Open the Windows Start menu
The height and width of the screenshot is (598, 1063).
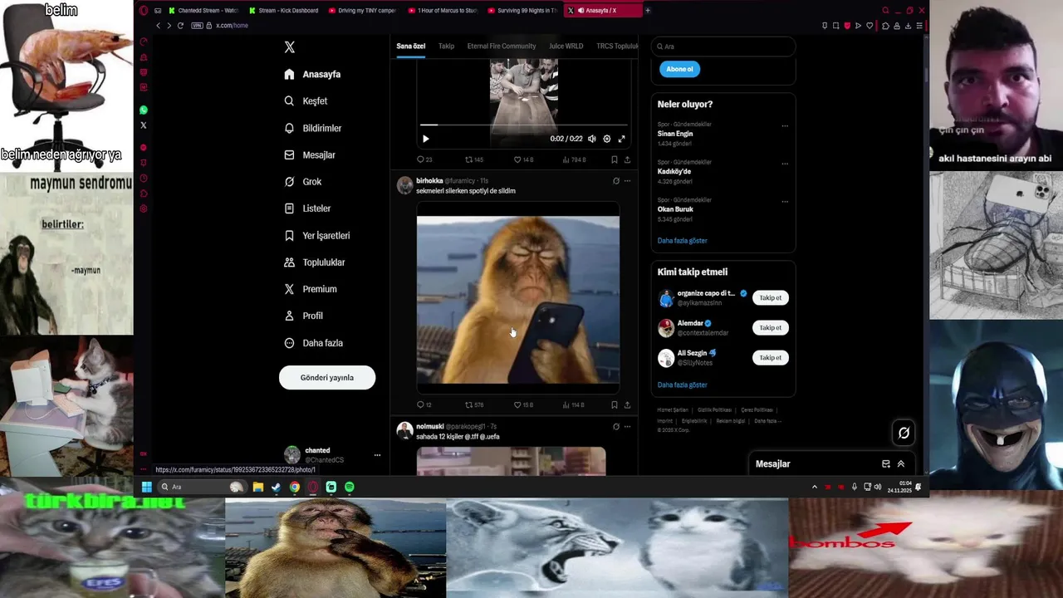tap(147, 488)
